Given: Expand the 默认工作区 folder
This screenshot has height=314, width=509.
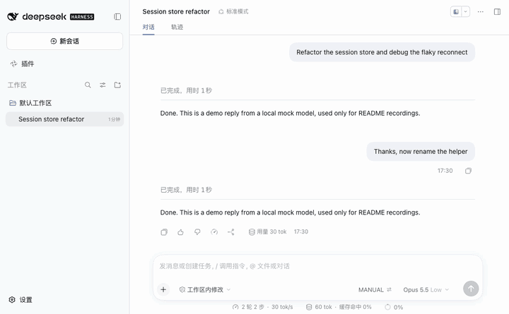Looking at the screenshot, I should (30, 103).
